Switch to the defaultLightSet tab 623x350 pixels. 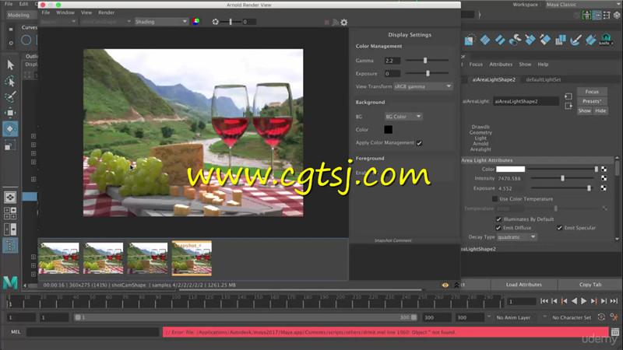[543, 79]
